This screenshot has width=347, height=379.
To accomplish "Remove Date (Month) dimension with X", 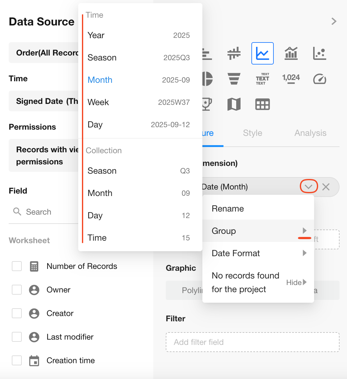I will coord(326,187).
